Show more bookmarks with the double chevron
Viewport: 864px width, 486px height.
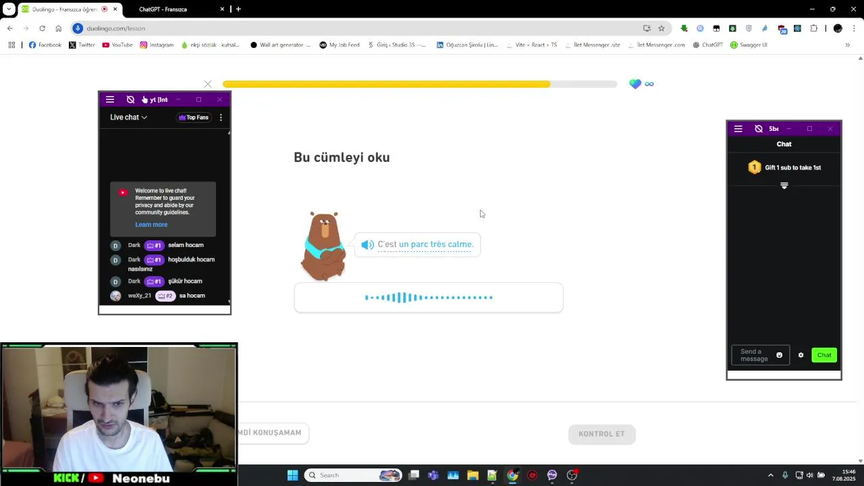[x=847, y=45]
